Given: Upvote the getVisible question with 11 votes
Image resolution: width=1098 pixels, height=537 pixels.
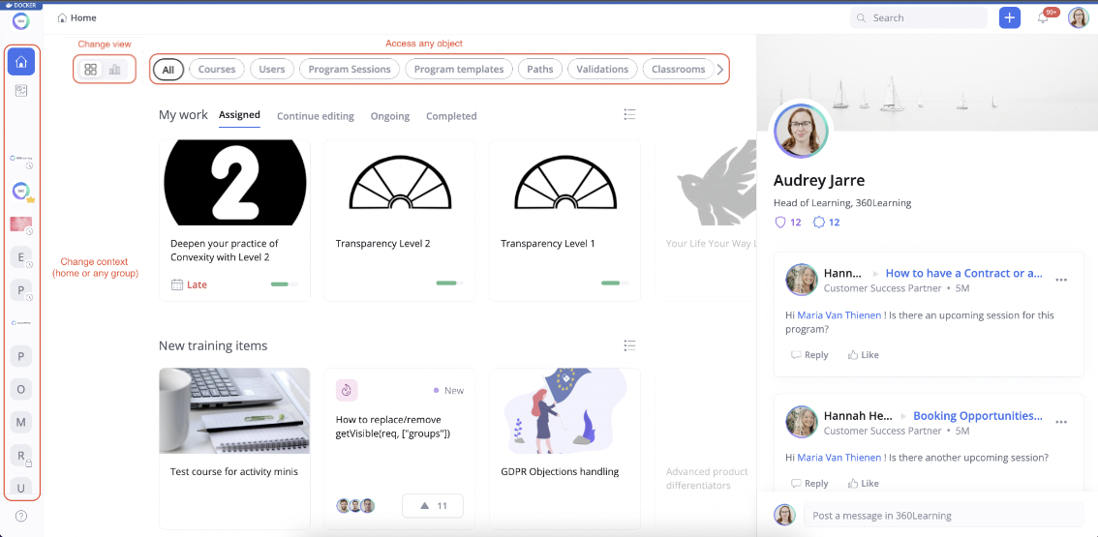Looking at the screenshot, I should [432, 506].
